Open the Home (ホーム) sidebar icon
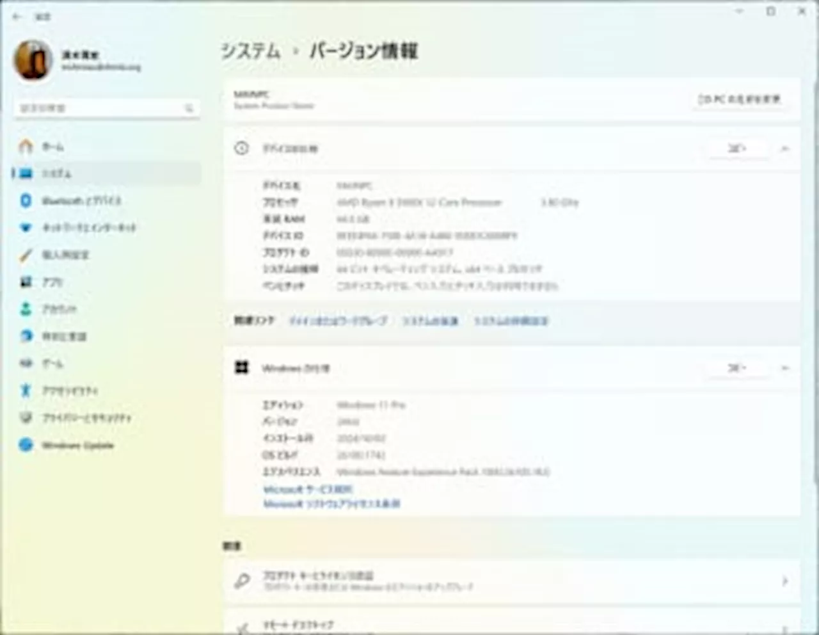This screenshot has width=819, height=635. 26,147
